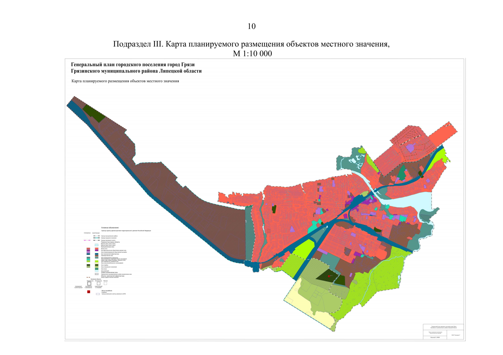
Task: Click the Local significance square symbol in legend
Action: [x=105, y=283]
